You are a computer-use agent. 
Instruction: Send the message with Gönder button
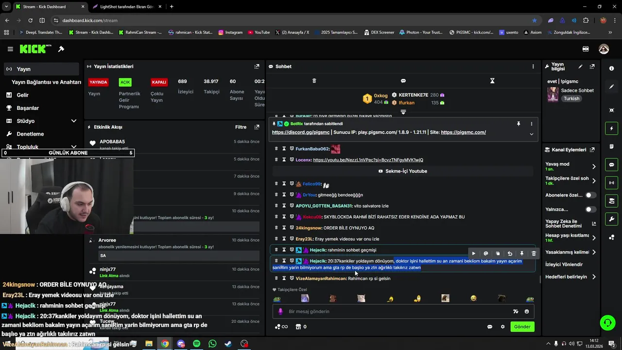point(522,327)
